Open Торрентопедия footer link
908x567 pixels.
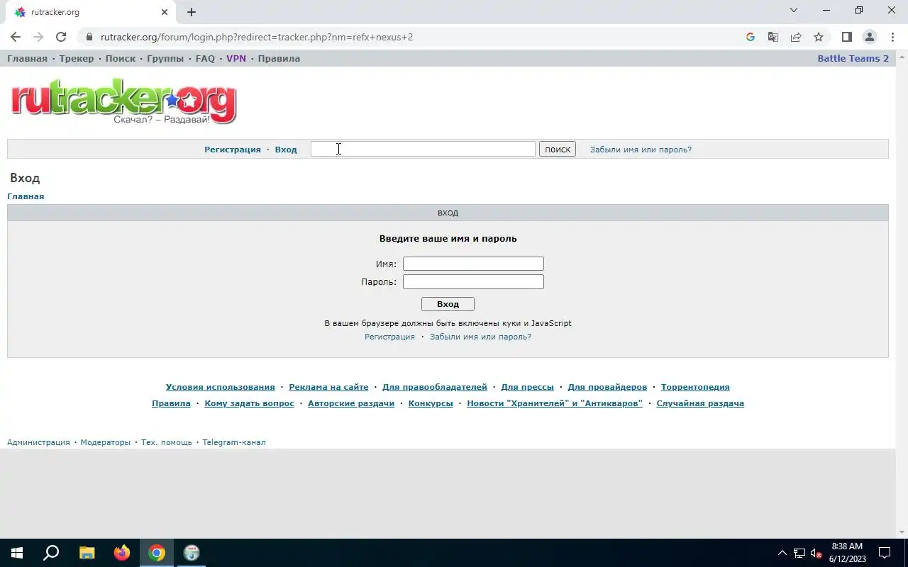(695, 387)
